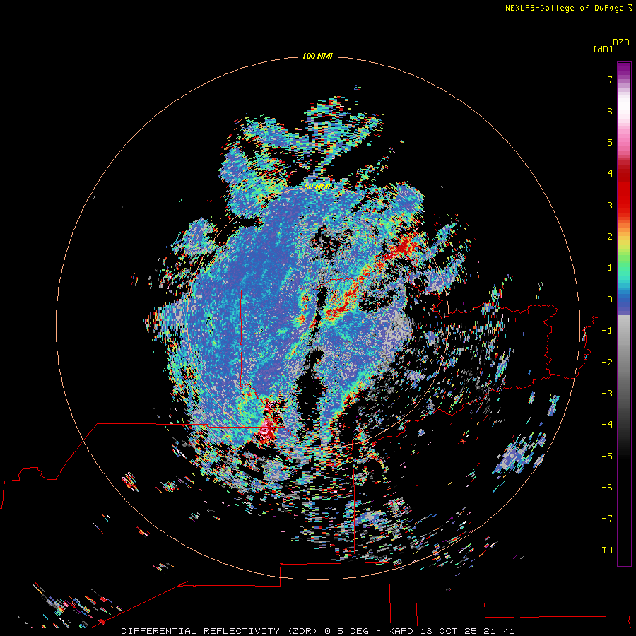This screenshot has height=636, width=636.
Task: Click the 50 NMI range ring label
Action: [x=317, y=187]
